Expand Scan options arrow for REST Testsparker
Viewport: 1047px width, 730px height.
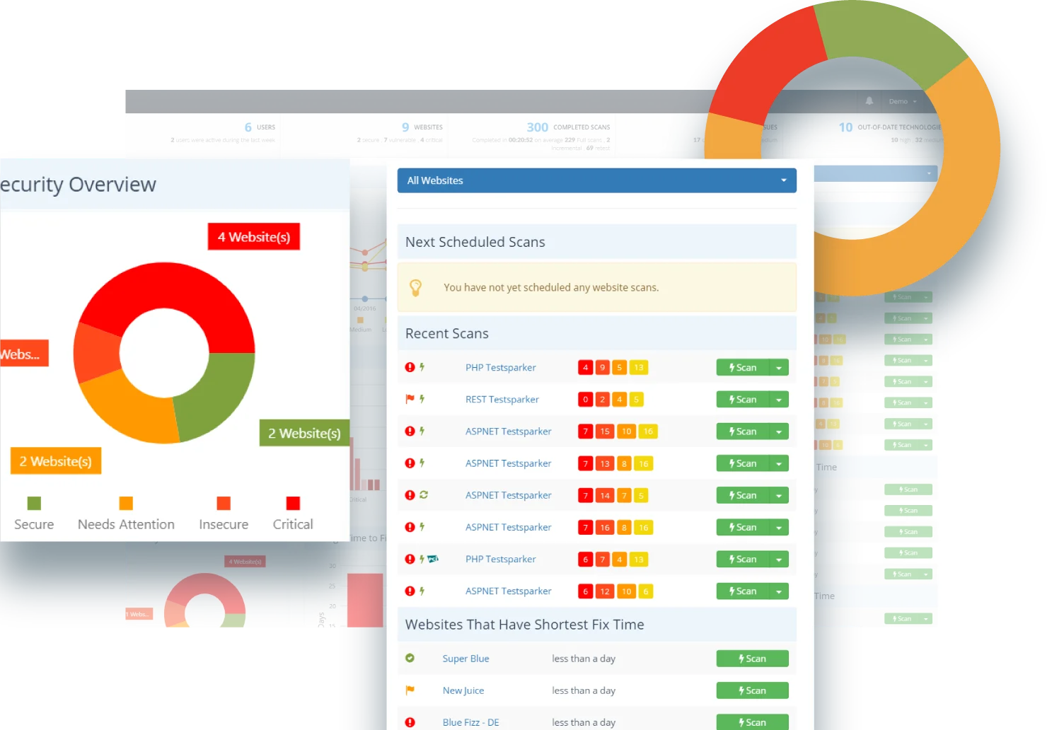(779, 400)
